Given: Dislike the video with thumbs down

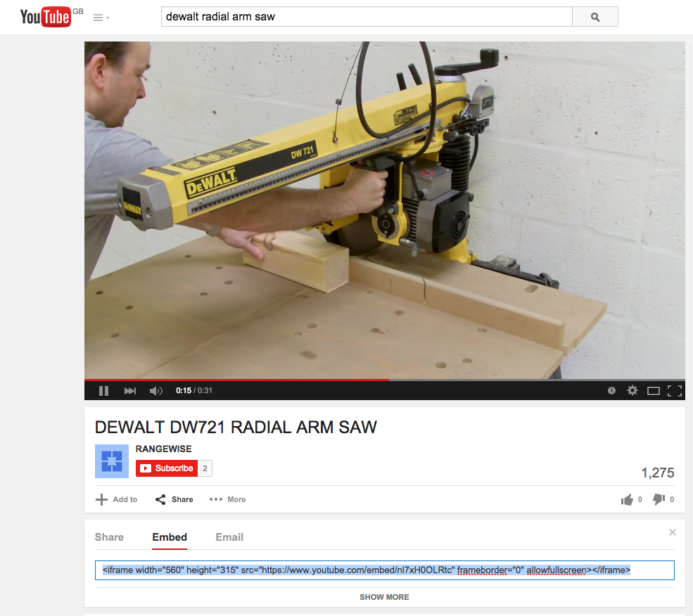Looking at the screenshot, I should [663, 499].
